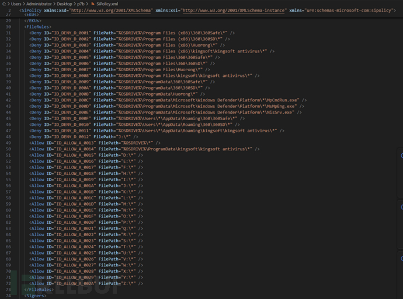Click ID_ALLOW_A_0013 rule ID
The height and width of the screenshot is (299, 403).
click(x=74, y=143)
